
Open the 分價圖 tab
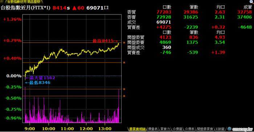[x=177, y=129]
